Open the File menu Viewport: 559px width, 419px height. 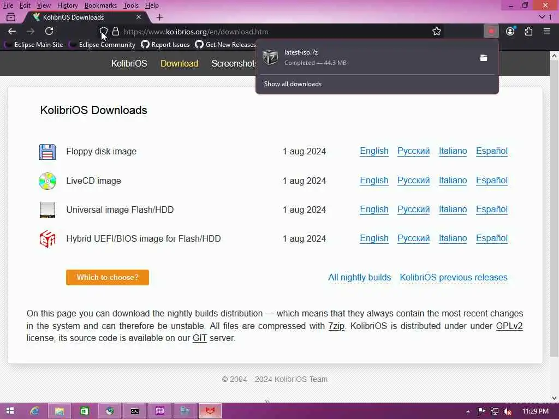point(8,5)
